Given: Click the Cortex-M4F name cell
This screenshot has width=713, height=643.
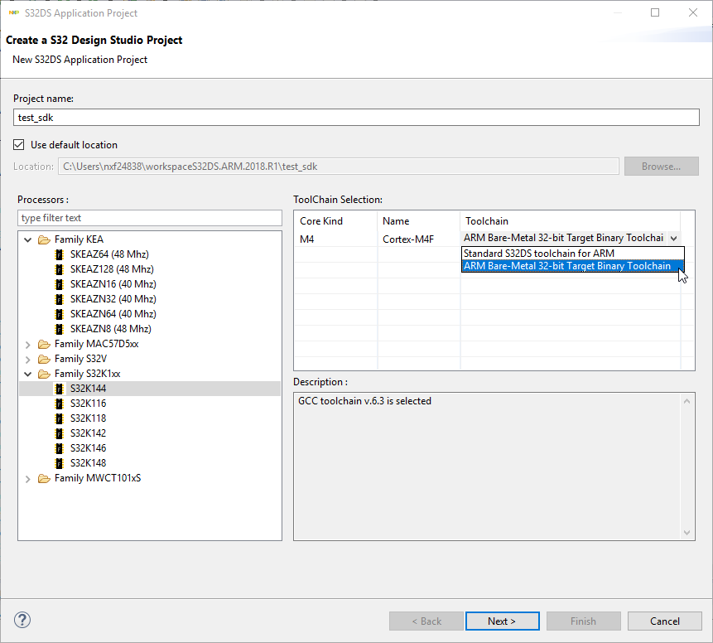Looking at the screenshot, I should tap(419, 239).
